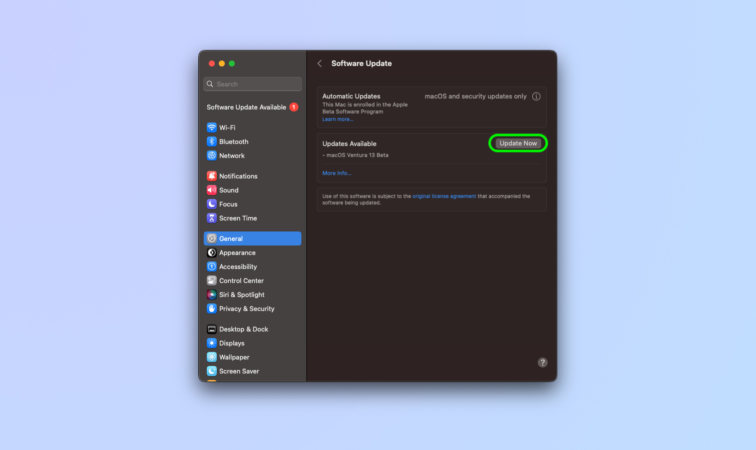Click the Accessibility icon
Image resolution: width=756 pixels, height=450 pixels.
tap(212, 266)
